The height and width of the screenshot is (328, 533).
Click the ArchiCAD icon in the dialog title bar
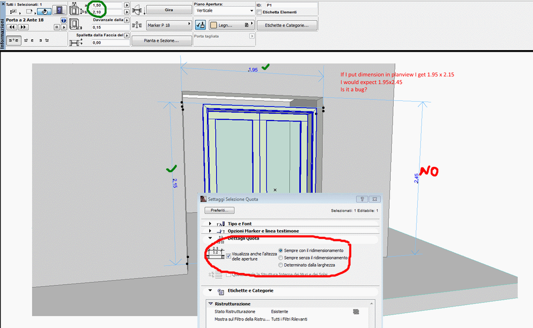pyautogui.click(x=203, y=199)
